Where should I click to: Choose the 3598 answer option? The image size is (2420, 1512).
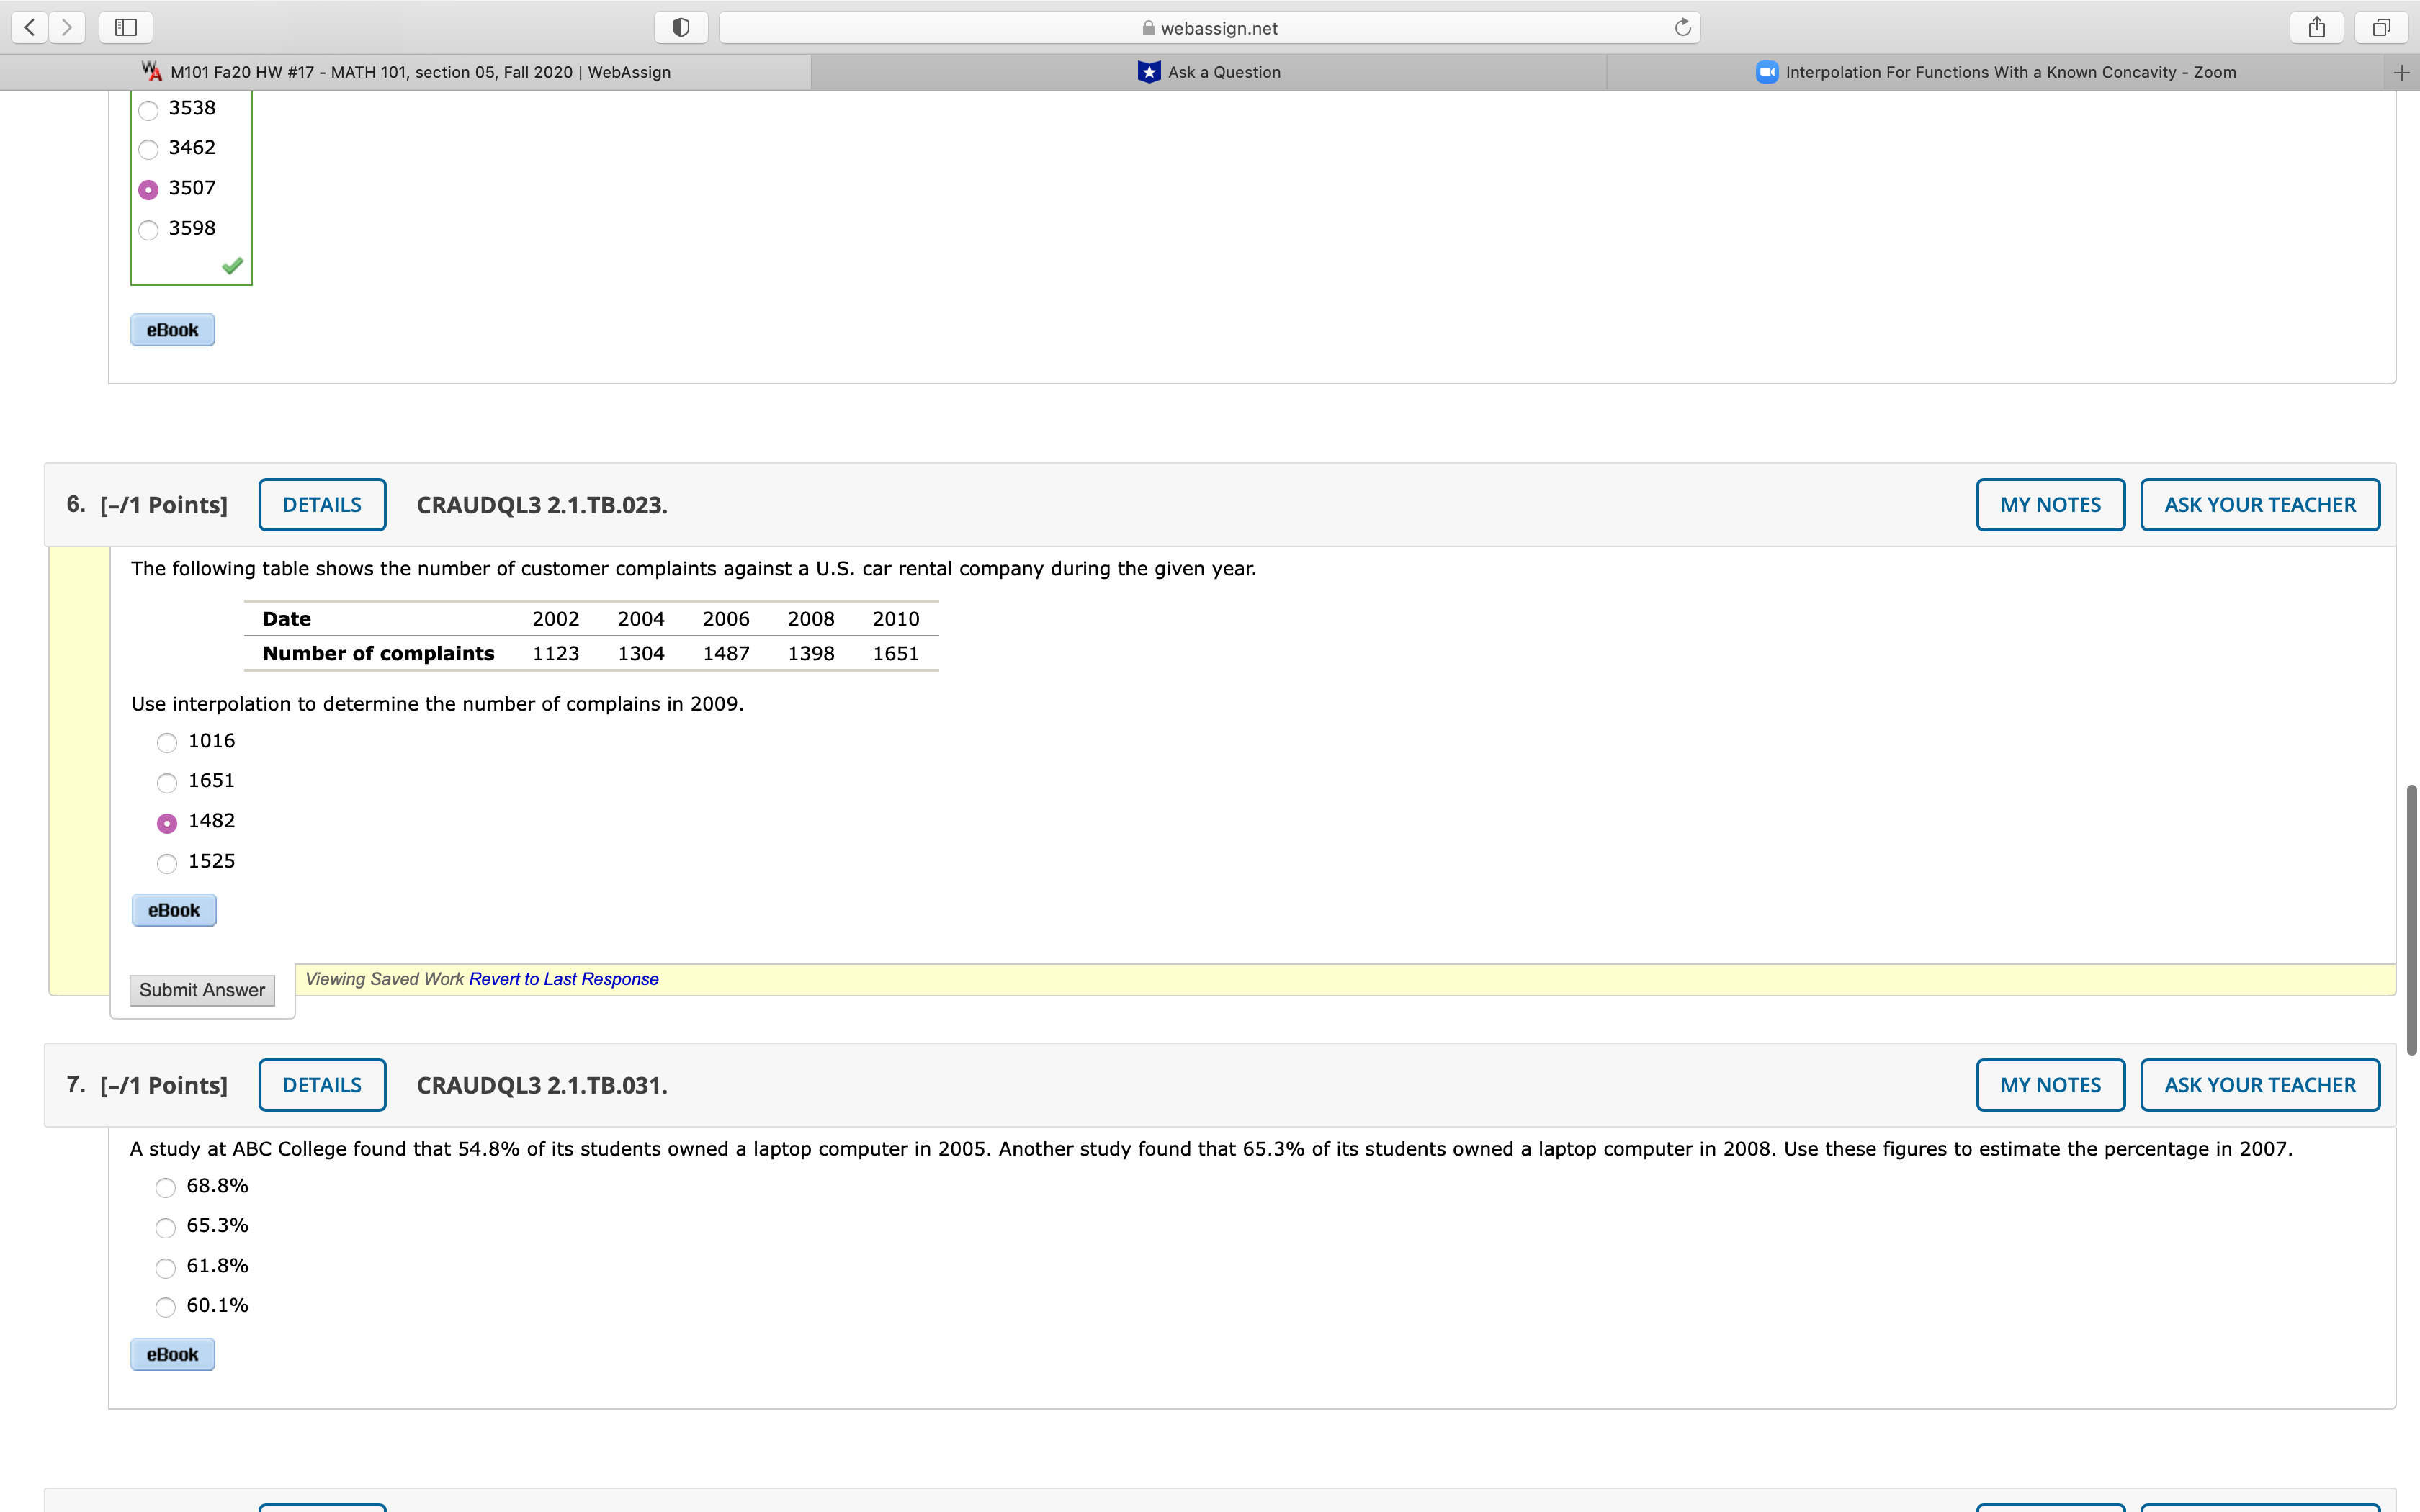tap(148, 230)
